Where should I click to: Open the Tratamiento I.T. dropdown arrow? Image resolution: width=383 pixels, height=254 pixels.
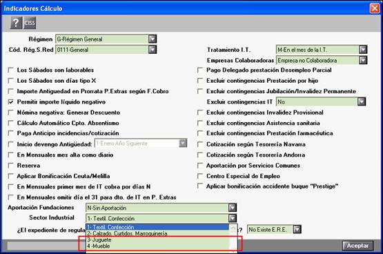point(363,50)
